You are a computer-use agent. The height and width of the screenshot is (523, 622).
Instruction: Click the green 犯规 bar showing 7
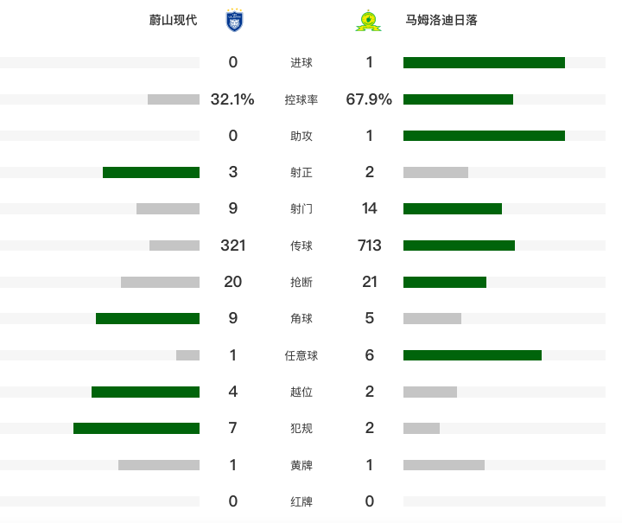point(136,428)
